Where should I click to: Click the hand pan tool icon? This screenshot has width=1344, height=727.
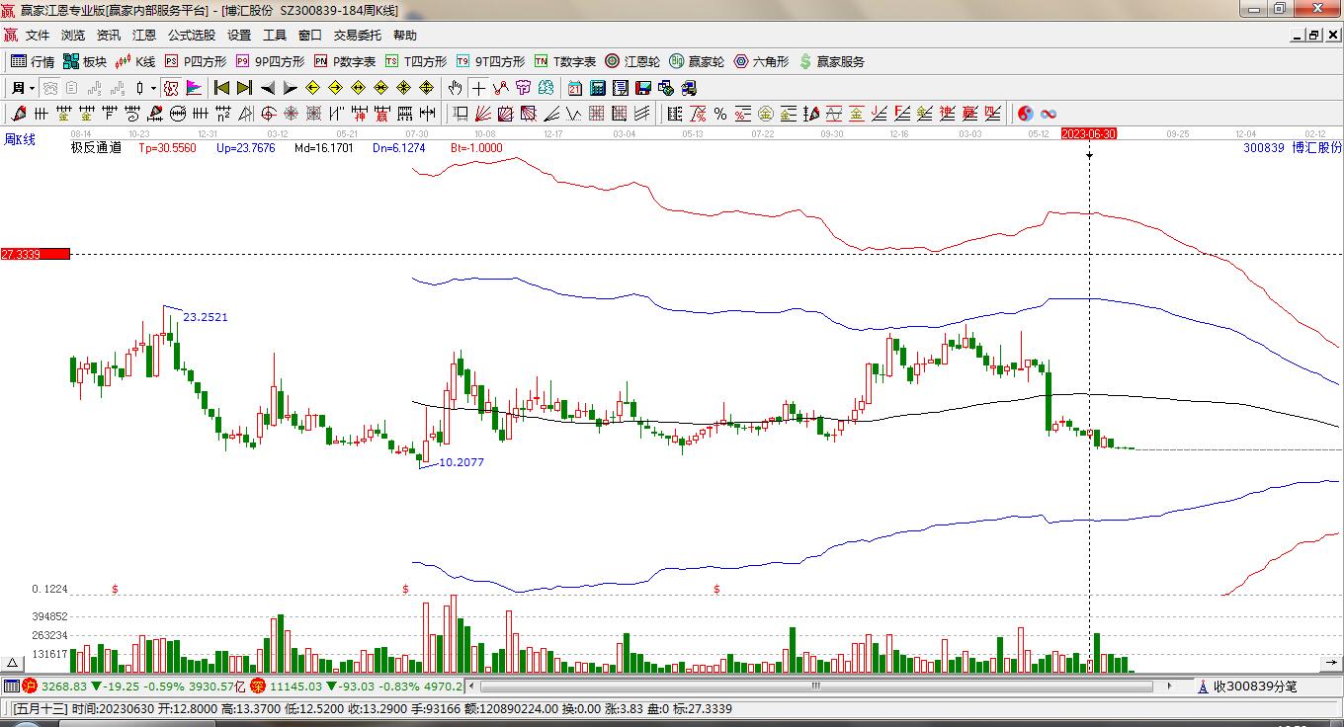[455, 88]
